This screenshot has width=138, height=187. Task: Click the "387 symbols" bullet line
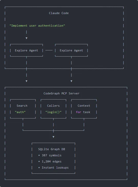[50, 155]
